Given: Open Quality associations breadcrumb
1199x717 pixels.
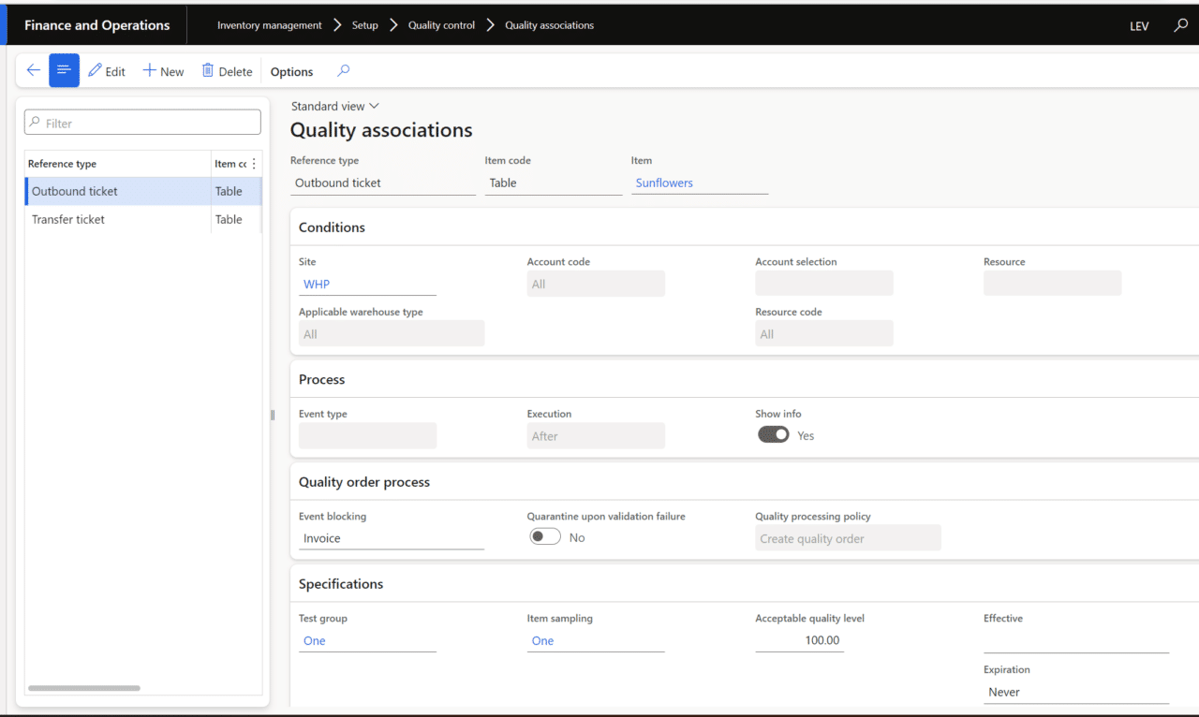Looking at the screenshot, I should (x=550, y=25).
